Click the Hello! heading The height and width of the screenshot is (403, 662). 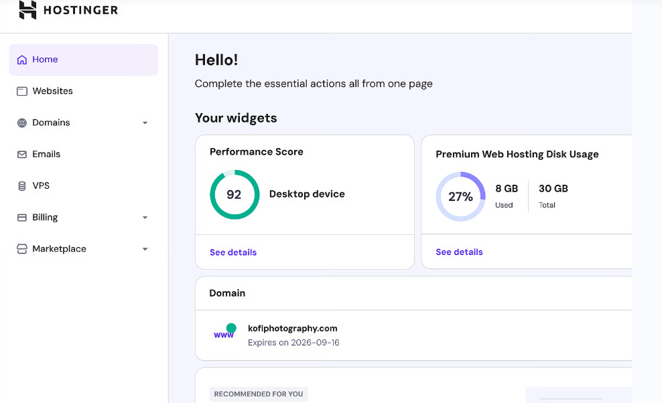(x=216, y=60)
